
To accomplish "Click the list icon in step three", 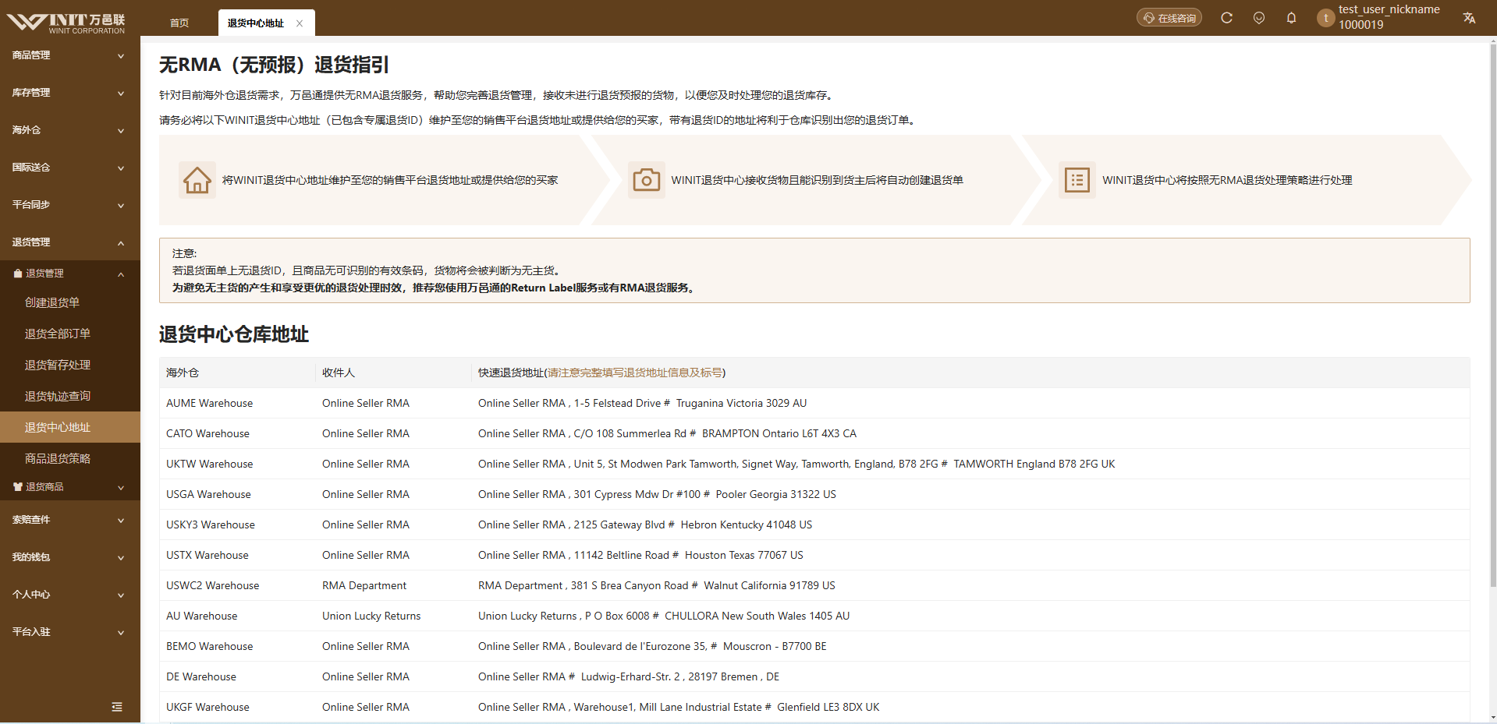I will point(1077,180).
